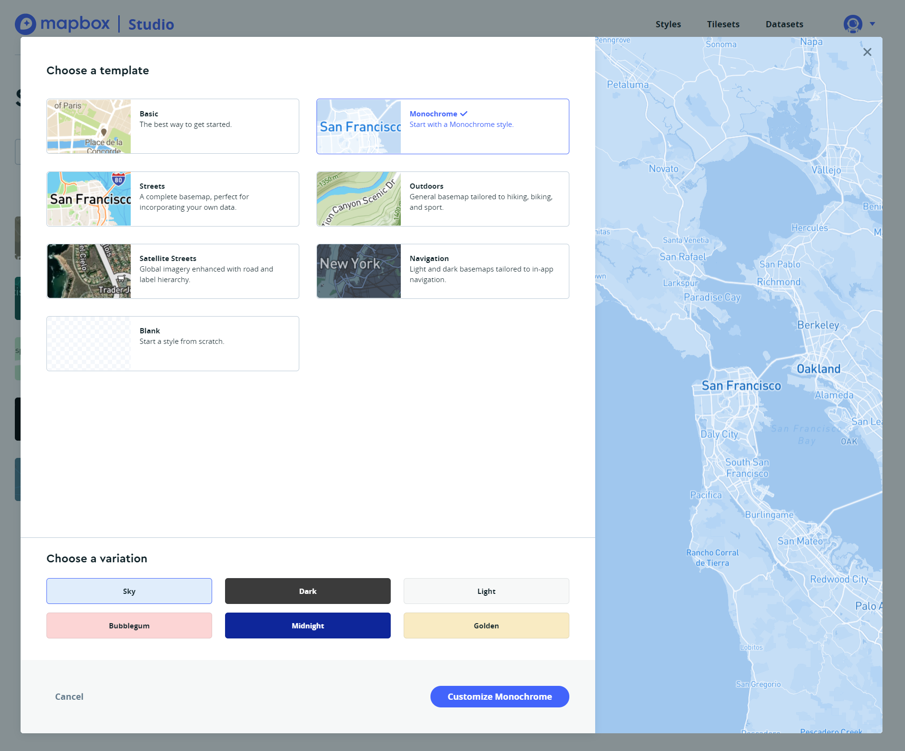Go to the Tilesets page
This screenshot has width=905, height=751.
[x=723, y=24]
